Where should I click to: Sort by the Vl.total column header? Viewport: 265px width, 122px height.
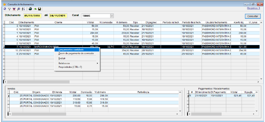[x=90, y=22]
